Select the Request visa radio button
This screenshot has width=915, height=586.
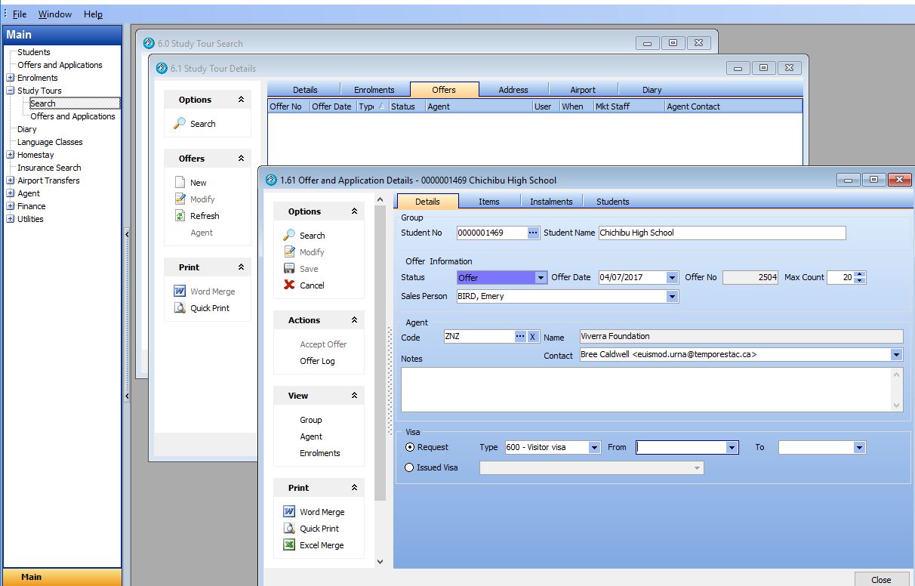(x=410, y=447)
